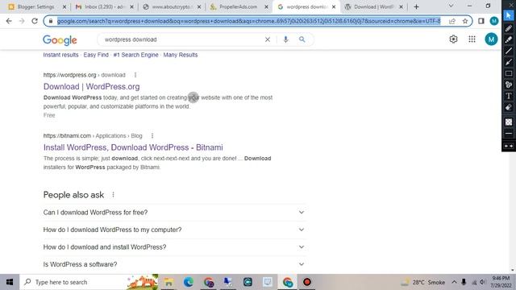Viewport: 516px width, 290px height.
Task: Open Google quick settings gear
Action: pyautogui.click(x=453, y=39)
